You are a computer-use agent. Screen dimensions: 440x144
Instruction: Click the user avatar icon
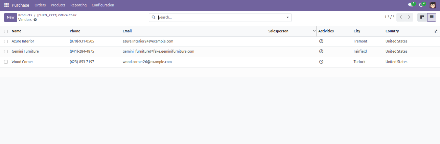pyautogui.click(x=433, y=5)
